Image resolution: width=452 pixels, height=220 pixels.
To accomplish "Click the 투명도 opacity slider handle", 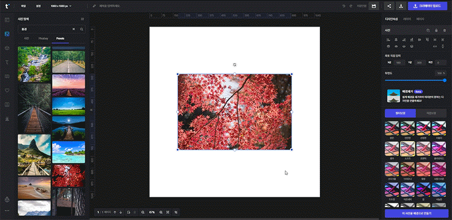I will pos(444,80).
